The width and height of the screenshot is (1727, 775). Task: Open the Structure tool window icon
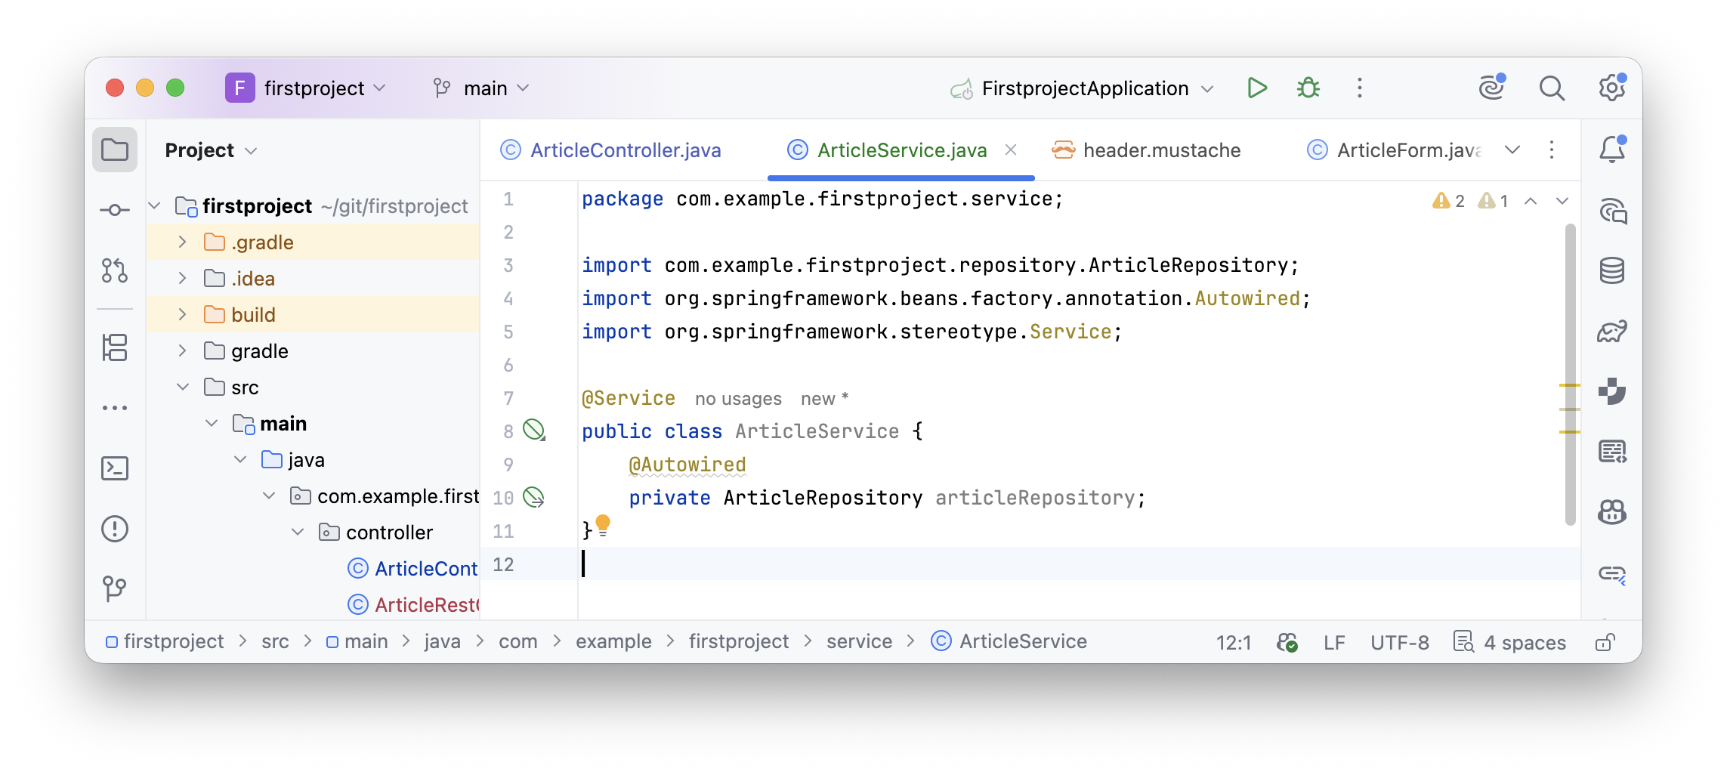tap(115, 347)
